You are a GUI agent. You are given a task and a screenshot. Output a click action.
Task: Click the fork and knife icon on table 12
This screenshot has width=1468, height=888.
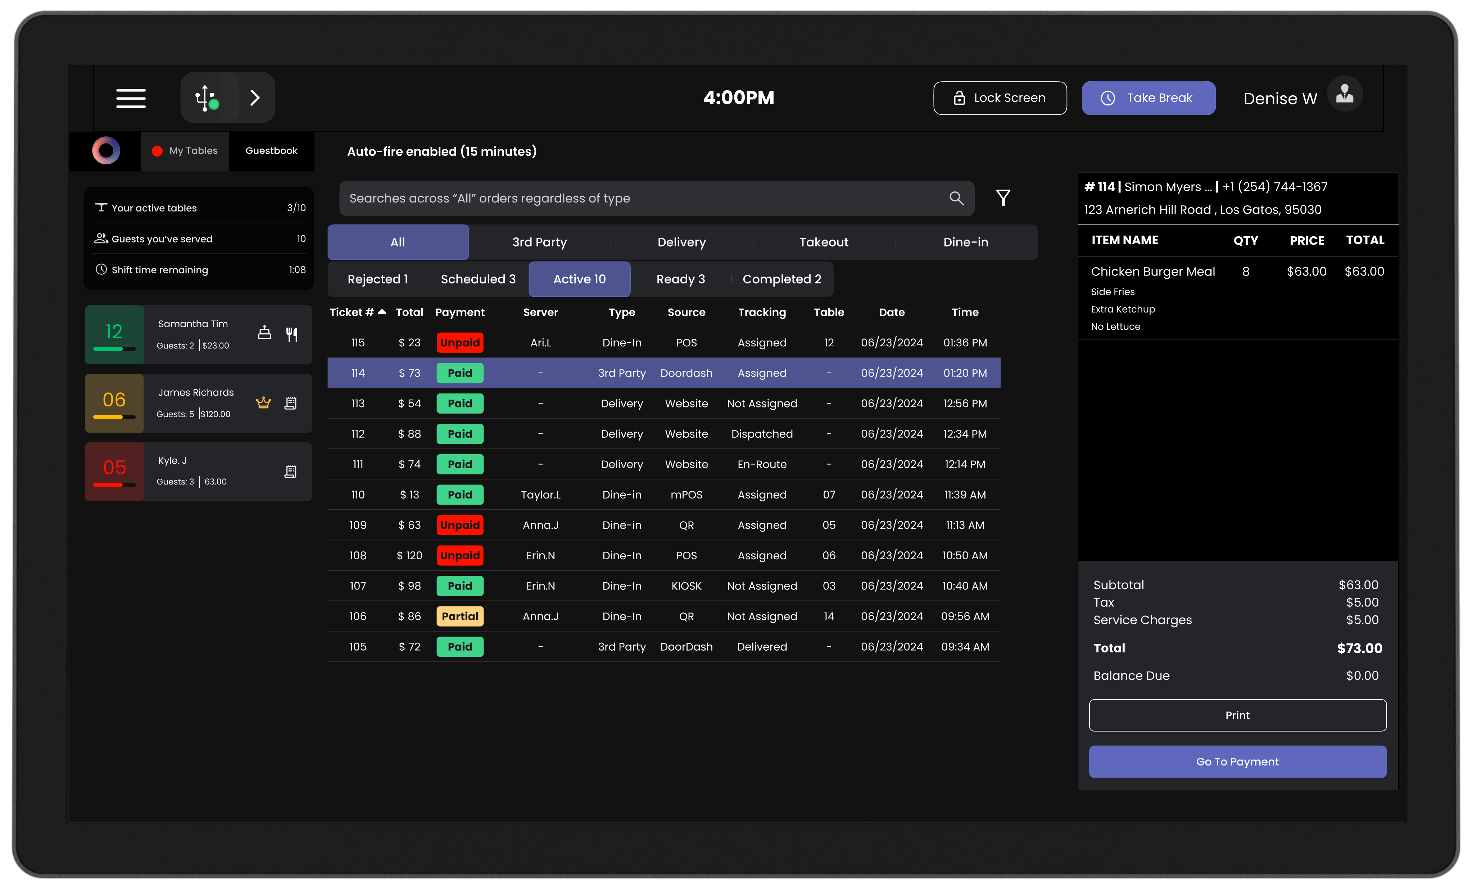click(x=291, y=334)
